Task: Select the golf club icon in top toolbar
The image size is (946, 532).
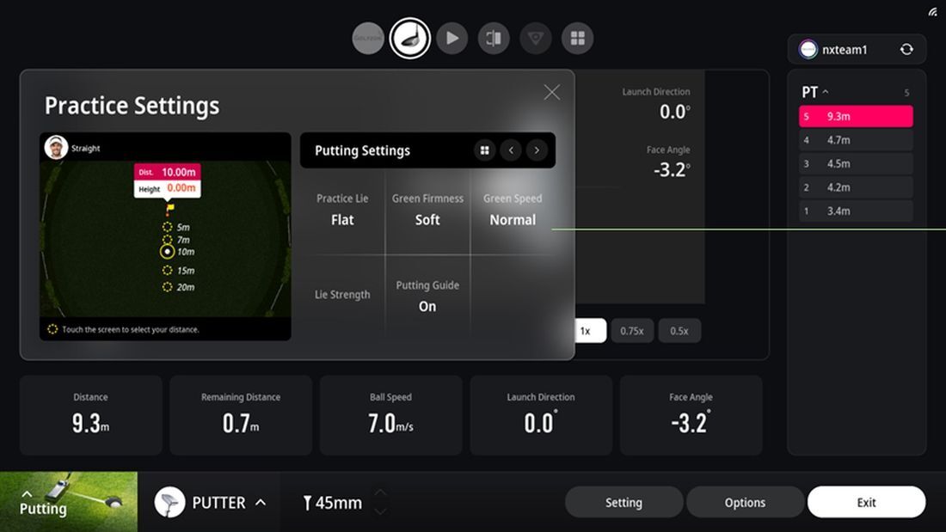Action: (x=409, y=38)
